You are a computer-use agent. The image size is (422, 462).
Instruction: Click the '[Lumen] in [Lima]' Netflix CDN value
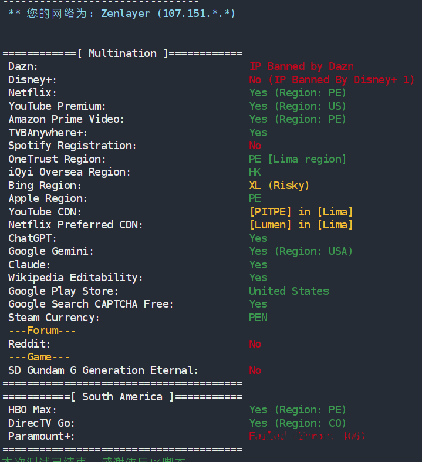(x=301, y=225)
